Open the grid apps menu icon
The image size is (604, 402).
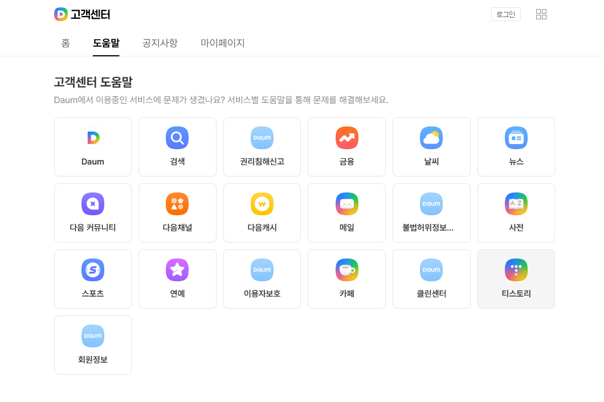click(x=541, y=14)
